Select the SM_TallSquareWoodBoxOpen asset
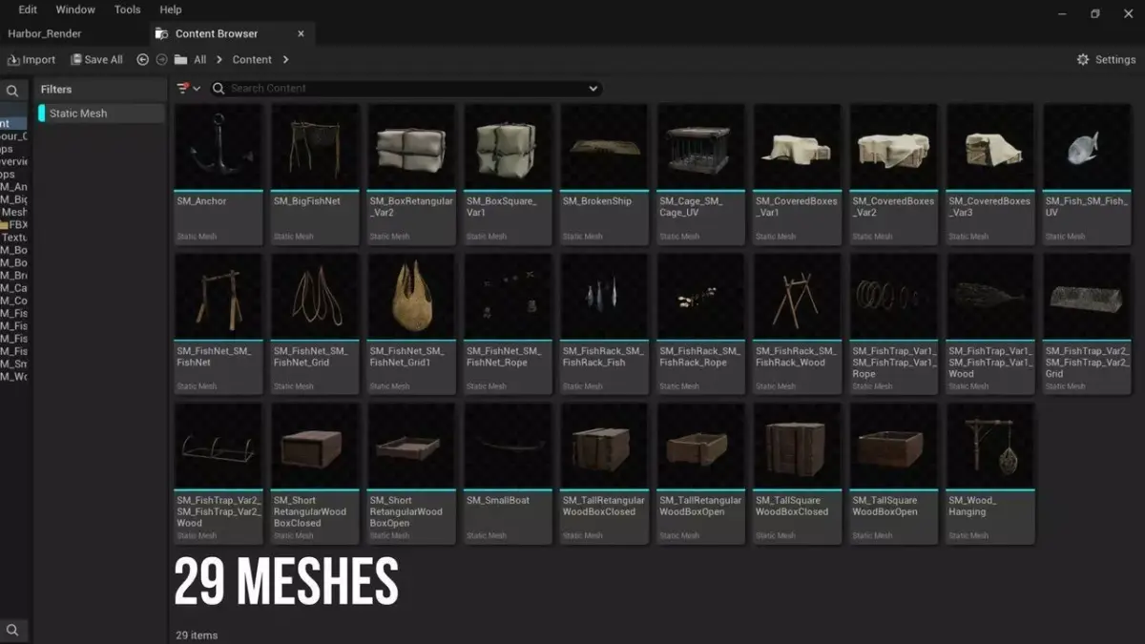Image resolution: width=1145 pixels, height=644 pixels. pyautogui.click(x=894, y=473)
